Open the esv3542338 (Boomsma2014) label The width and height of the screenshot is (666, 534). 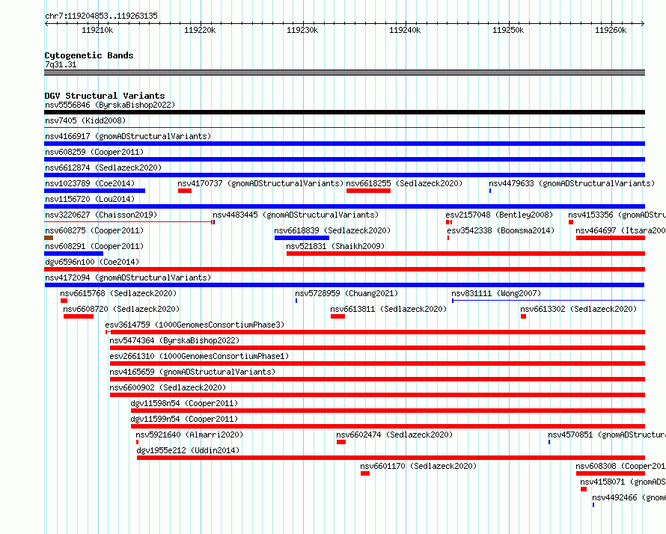pyautogui.click(x=501, y=230)
